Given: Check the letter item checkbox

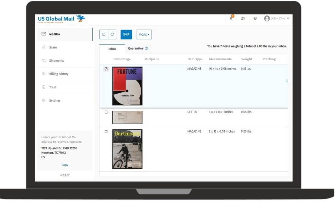Looking at the screenshot, I should coord(106,112).
